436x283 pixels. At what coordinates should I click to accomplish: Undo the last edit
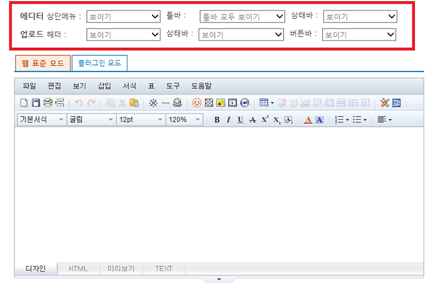click(x=78, y=103)
